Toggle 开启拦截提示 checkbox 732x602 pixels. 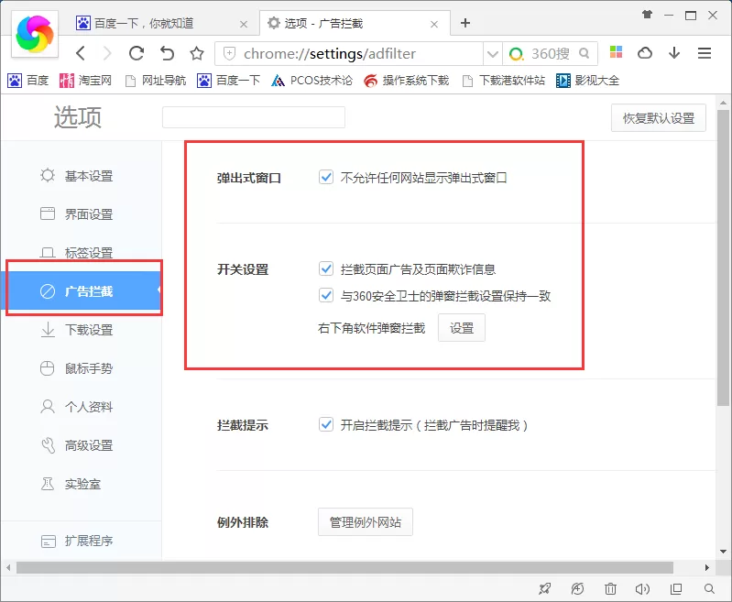pyautogui.click(x=326, y=424)
